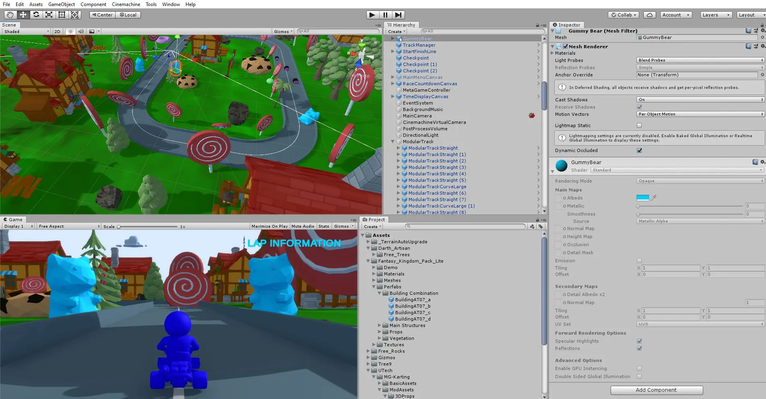This screenshot has height=399, width=766.
Task: Toggle 2D mode in the Scene view
Action: click(57, 31)
